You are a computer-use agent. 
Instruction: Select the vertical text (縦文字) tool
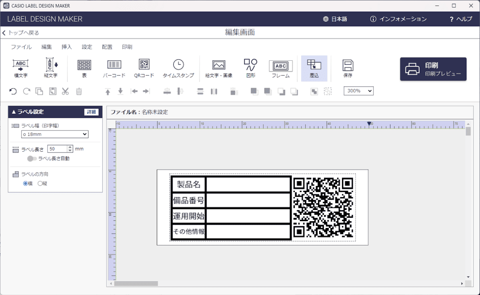(x=51, y=68)
